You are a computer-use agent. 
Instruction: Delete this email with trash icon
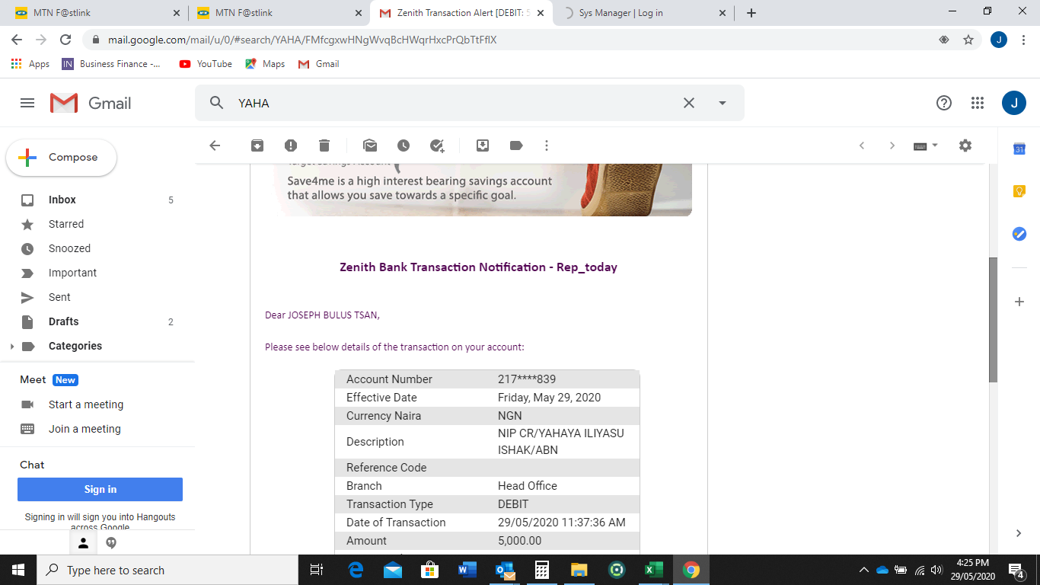coord(324,145)
